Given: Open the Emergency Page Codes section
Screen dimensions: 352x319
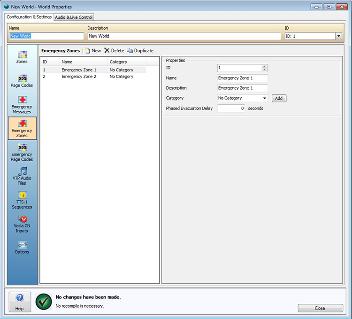Looking at the screenshot, I should click(22, 153).
